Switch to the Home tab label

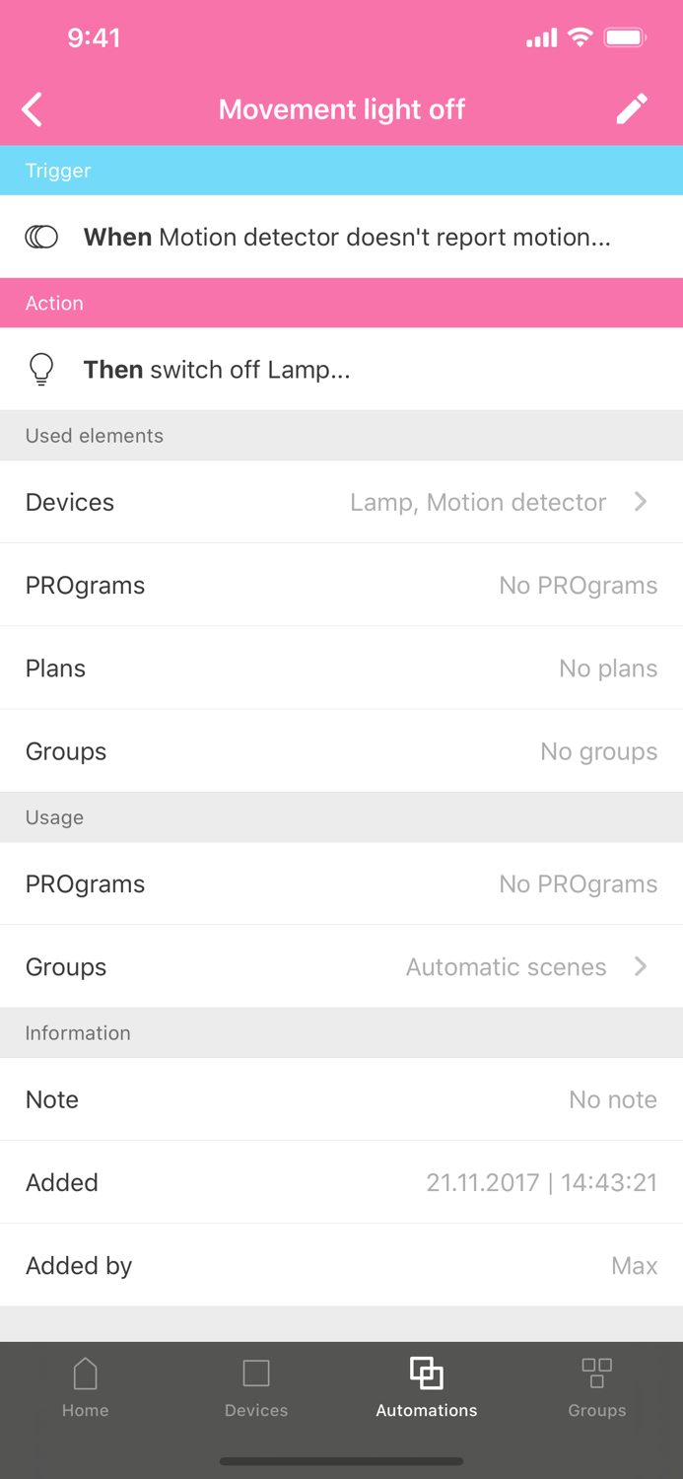pyautogui.click(x=86, y=1410)
